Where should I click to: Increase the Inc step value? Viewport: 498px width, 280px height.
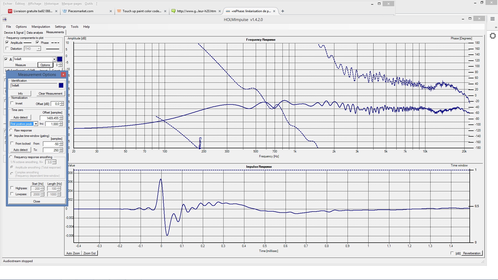click(x=61, y=123)
